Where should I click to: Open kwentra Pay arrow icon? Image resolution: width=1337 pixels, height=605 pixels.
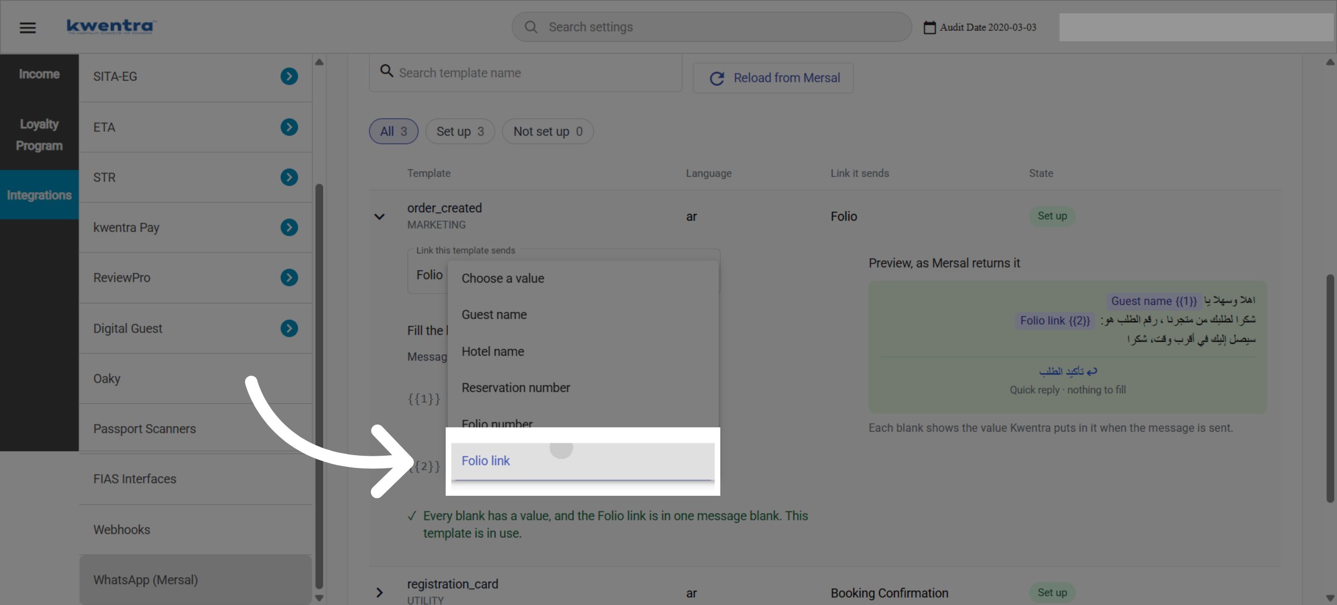289,227
